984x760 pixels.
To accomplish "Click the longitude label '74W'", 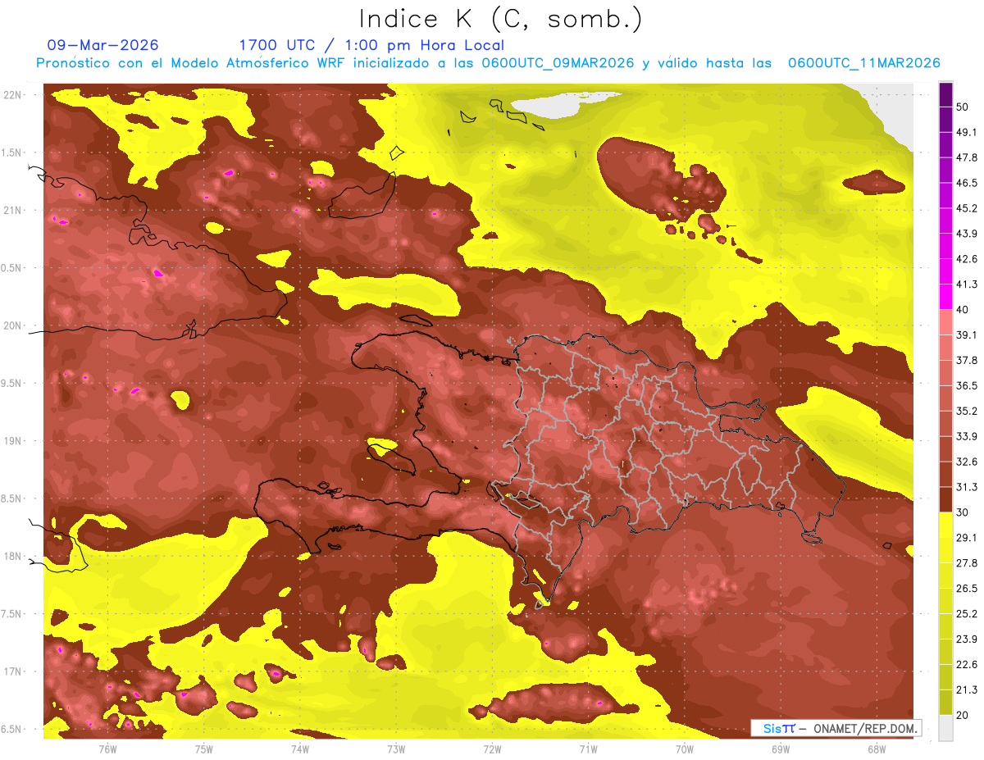I will 300,749.
